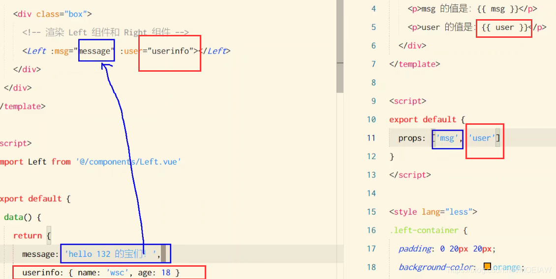Click the {{ user }} interpolation on line 5
The width and height of the screenshot is (556, 279).
[505, 28]
